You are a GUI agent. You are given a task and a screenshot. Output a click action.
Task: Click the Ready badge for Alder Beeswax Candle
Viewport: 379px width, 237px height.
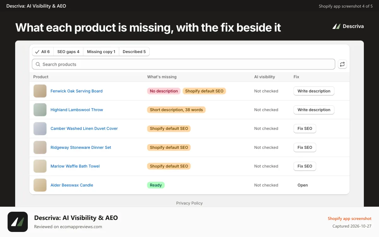click(156, 185)
